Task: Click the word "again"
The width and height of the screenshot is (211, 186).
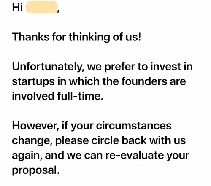Action: [27, 156]
